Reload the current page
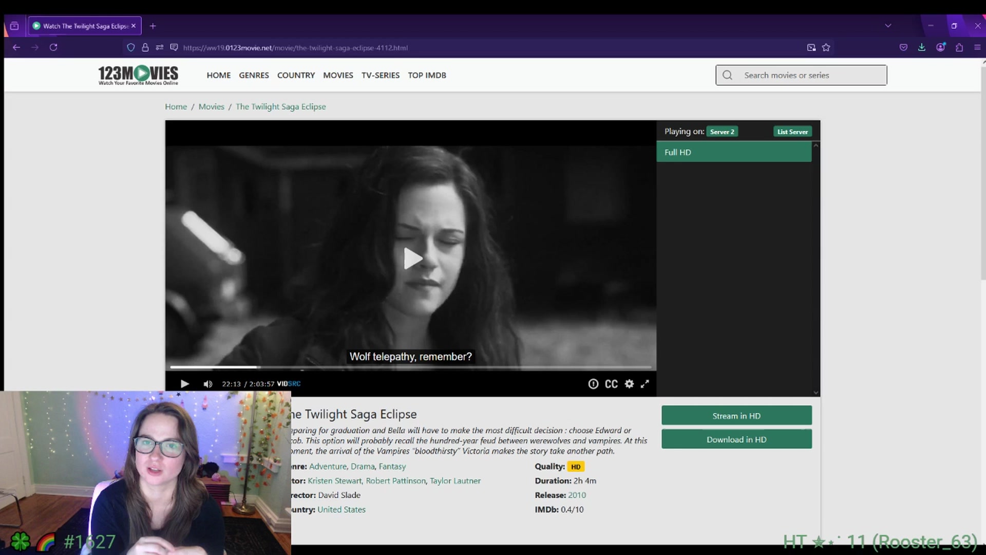Viewport: 986px width, 555px height. pos(53,47)
